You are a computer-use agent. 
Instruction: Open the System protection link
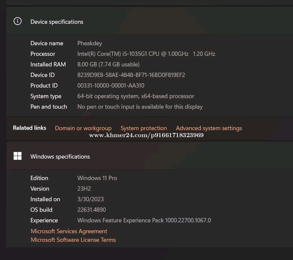(x=144, y=128)
